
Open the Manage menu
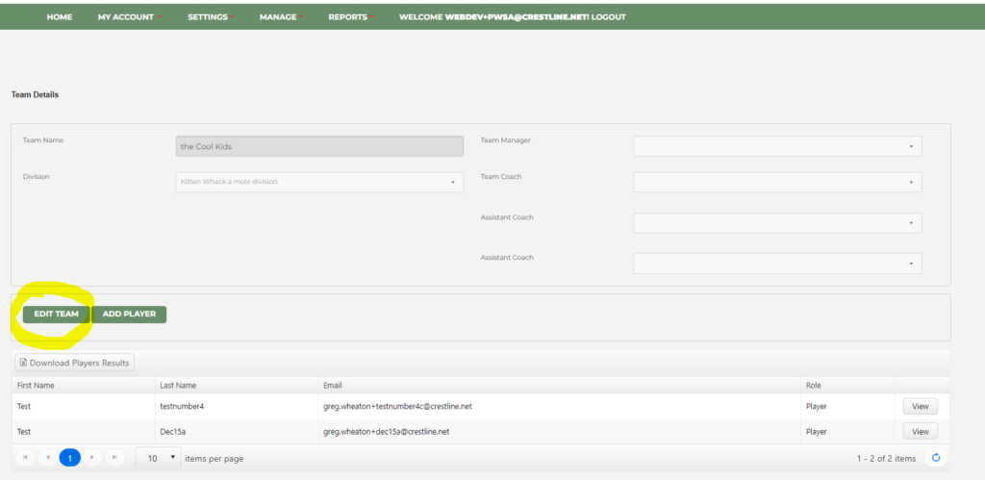coord(281,17)
